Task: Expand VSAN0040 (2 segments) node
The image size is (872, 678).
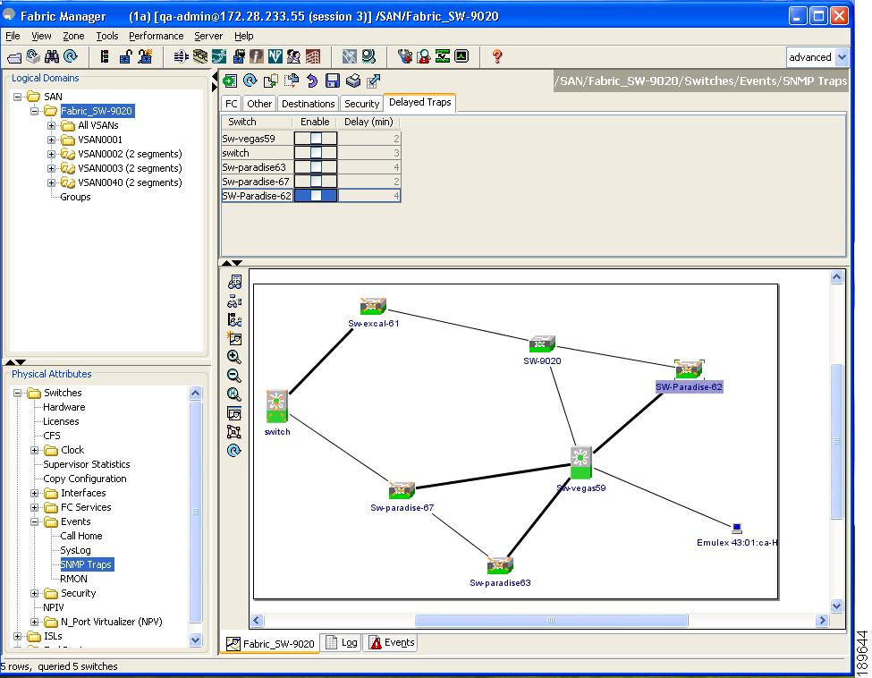Action: tap(51, 182)
